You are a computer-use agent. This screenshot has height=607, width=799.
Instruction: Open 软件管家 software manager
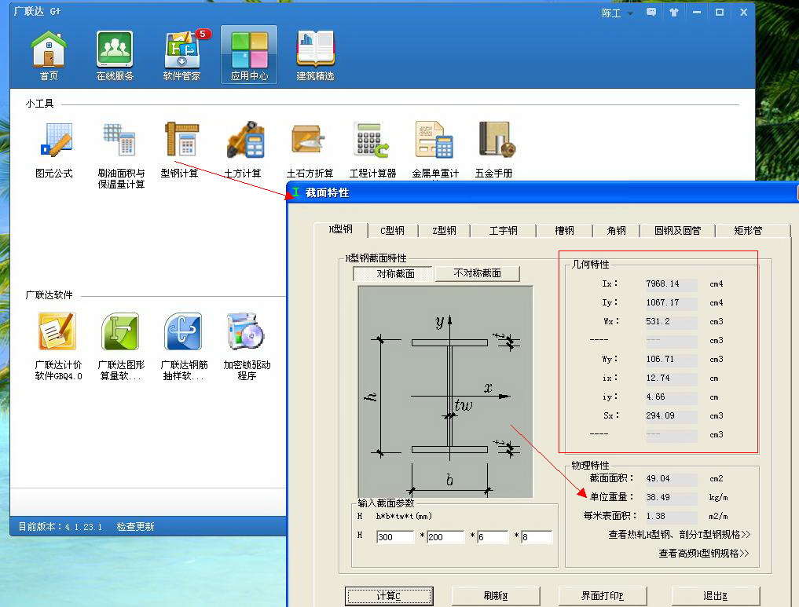click(x=182, y=56)
